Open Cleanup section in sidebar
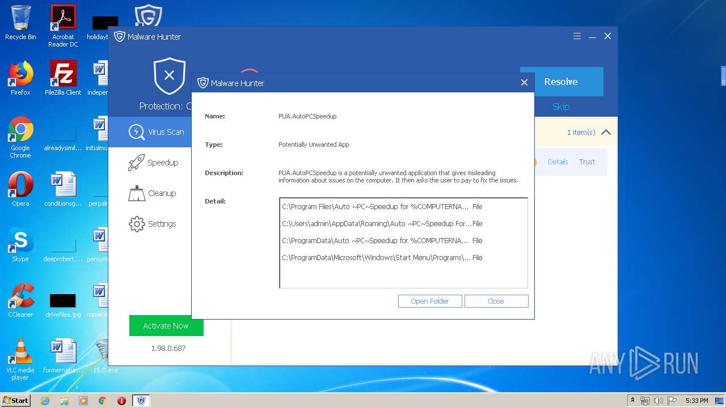Image resolution: width=726 pixels, height=408 pixels. pos(151,193)
